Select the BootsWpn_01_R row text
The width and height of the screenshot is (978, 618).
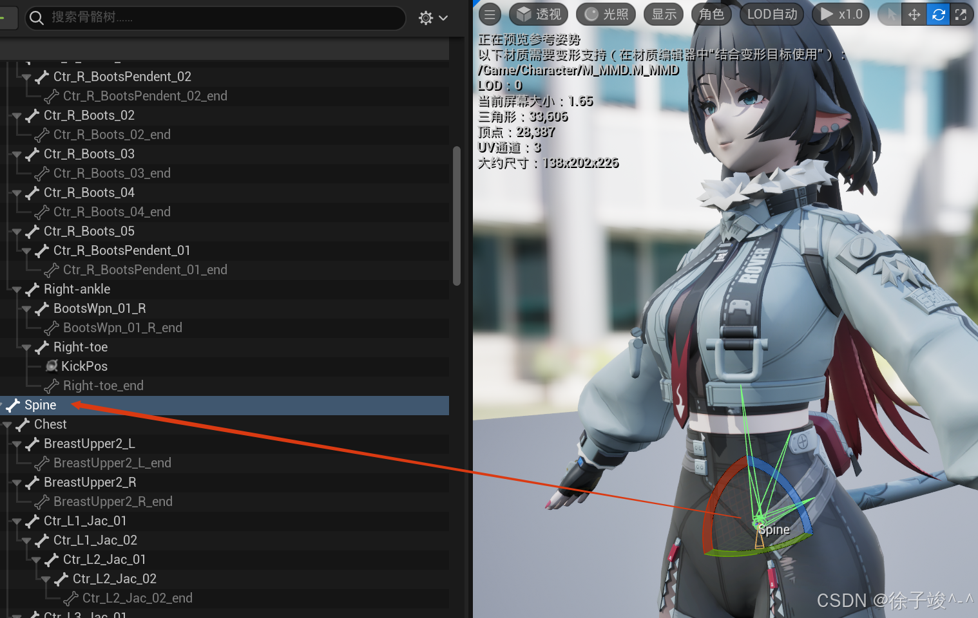[x=100, y=308]
